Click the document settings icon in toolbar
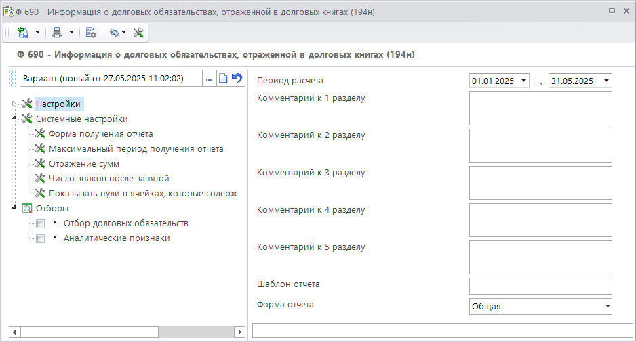This screenshot has width=636, height=342. (92, 33)
